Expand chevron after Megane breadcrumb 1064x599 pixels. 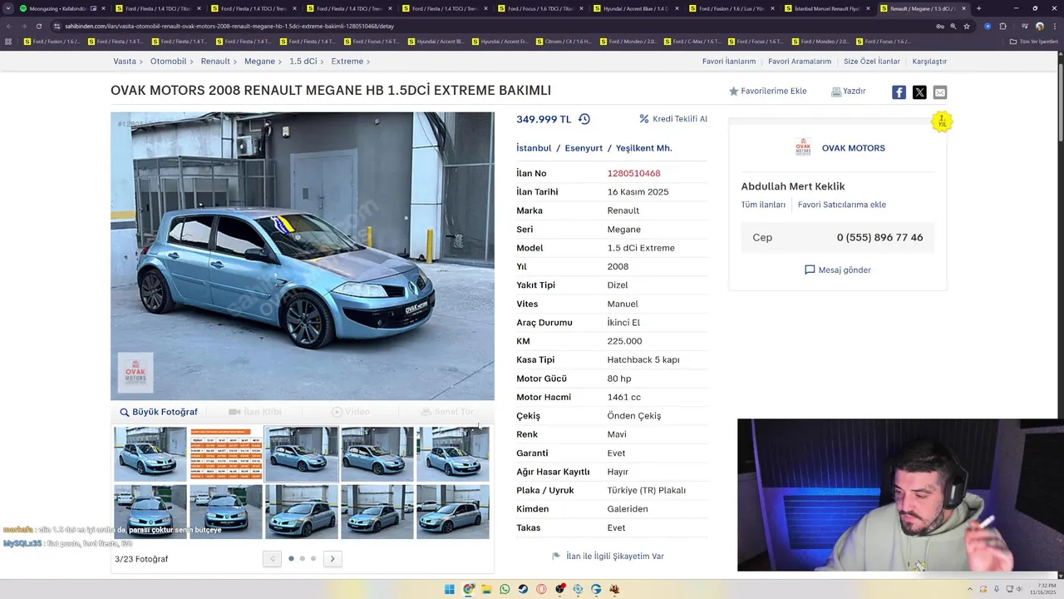pos(281,62)
